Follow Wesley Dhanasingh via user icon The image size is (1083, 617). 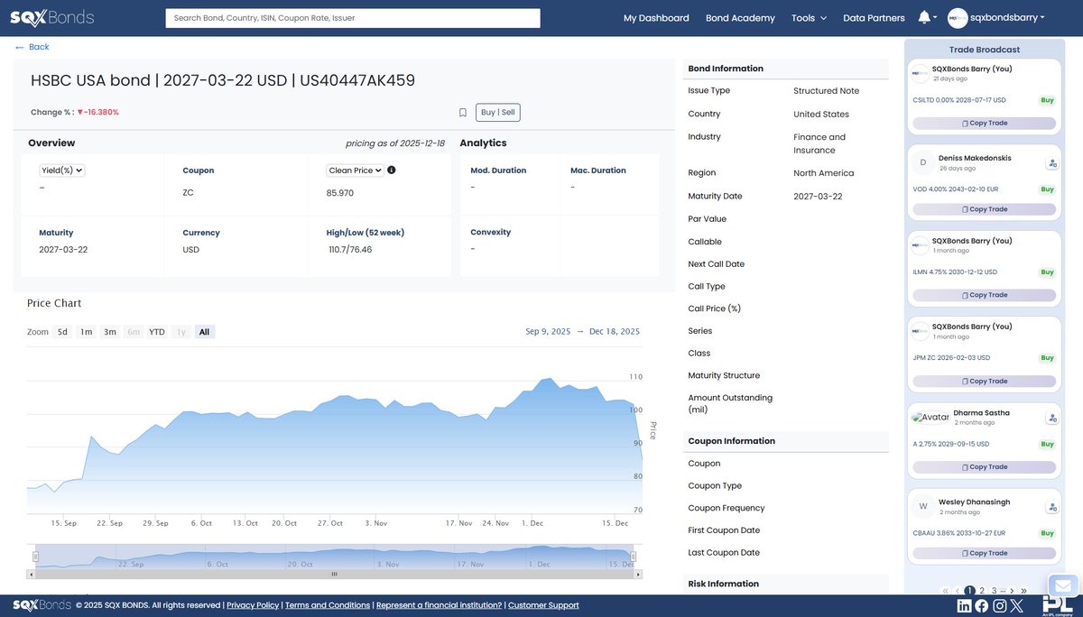pos(1052,506)
